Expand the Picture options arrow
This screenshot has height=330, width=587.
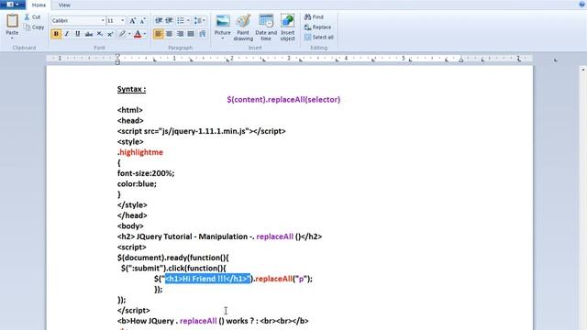coord(222,38)
